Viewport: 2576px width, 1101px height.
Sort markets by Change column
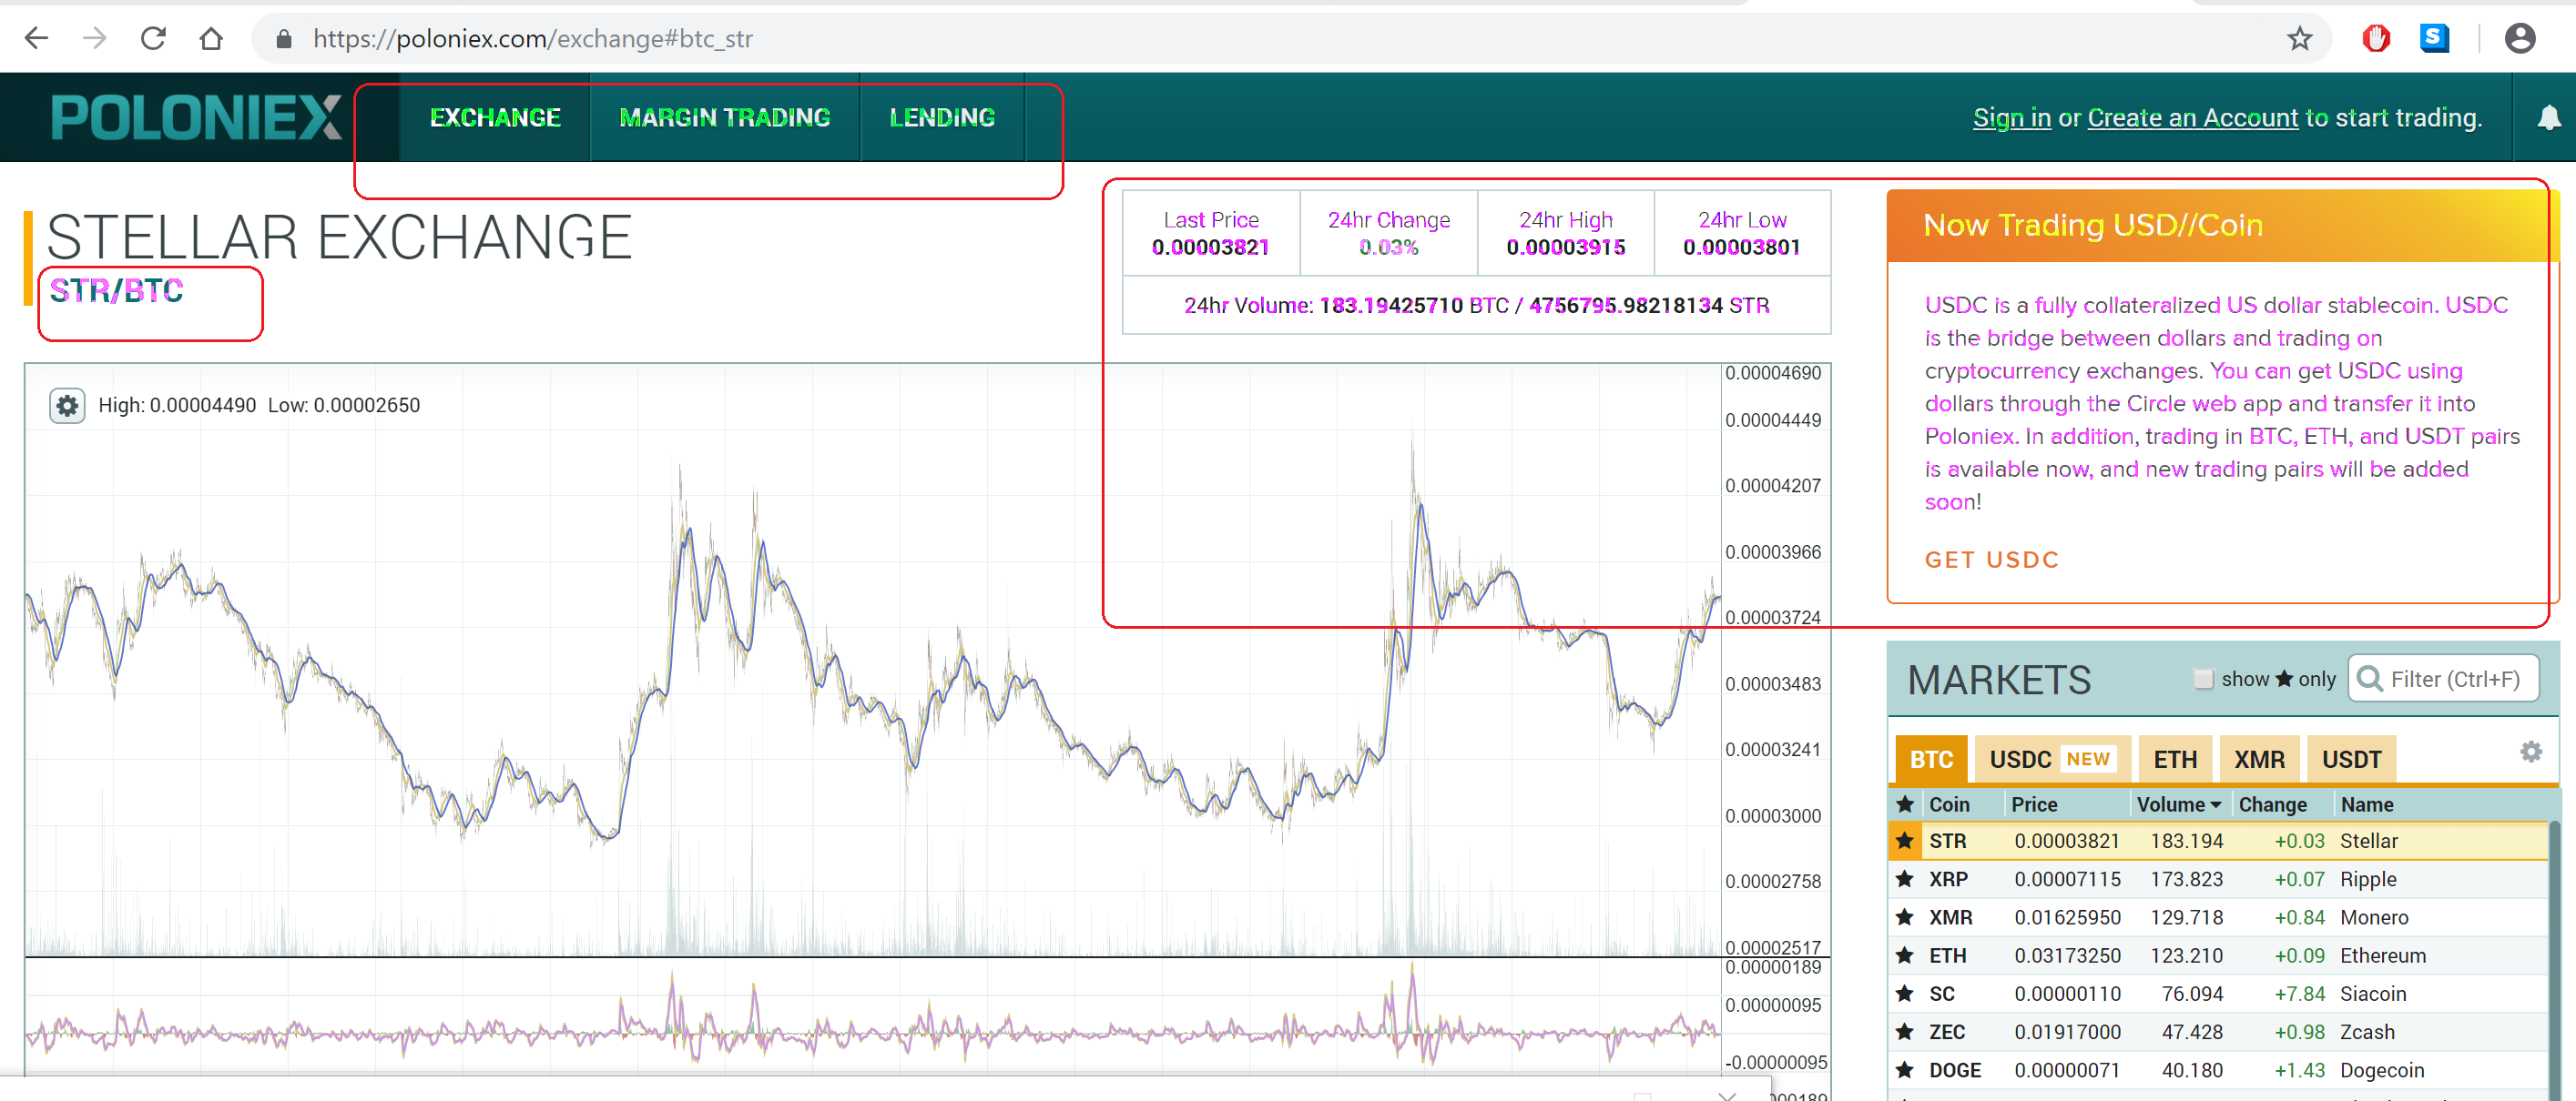[2272, 804]
